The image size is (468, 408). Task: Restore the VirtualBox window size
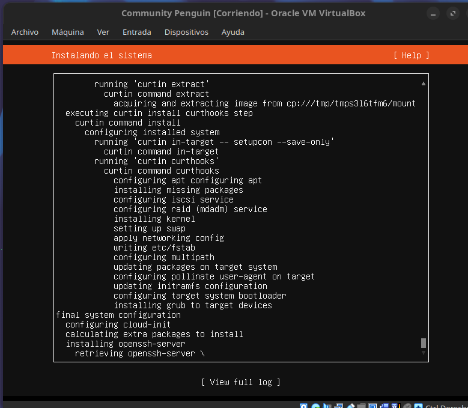click(x=453, y=13)
